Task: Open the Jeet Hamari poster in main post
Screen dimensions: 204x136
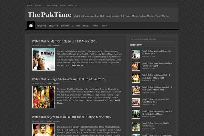Action: coord(44,130)
